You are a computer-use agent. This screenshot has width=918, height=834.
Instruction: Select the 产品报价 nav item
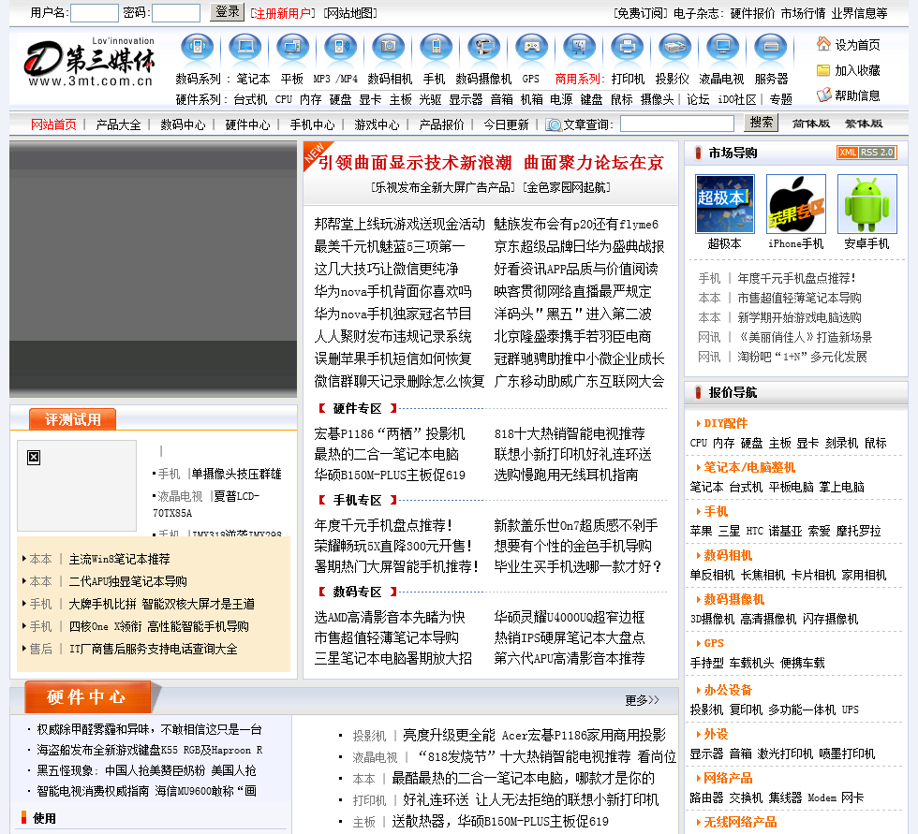441,124
